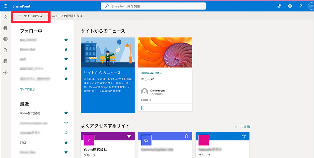This screenshot has width=314, height=158.
Task: Click the circled plus Create icon in left rail
Action: coord(5,73)
